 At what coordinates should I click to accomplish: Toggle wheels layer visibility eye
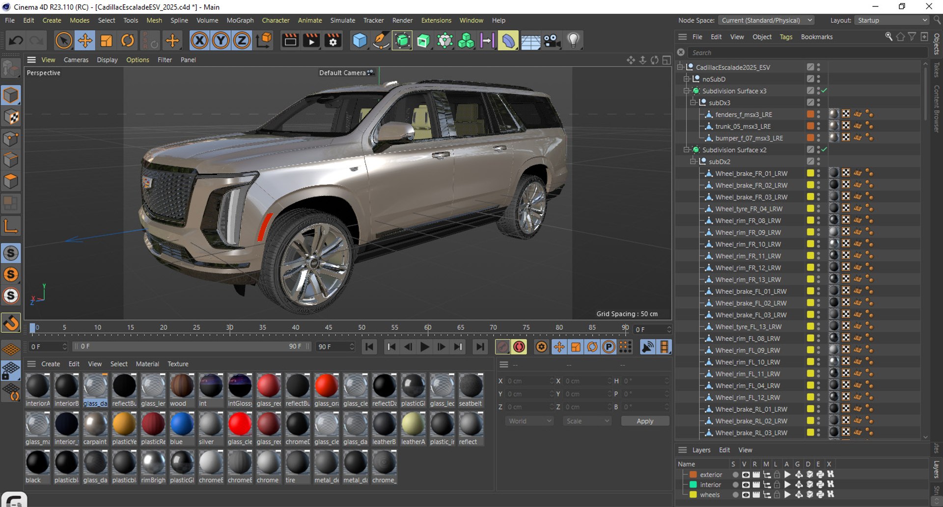pos(746,495)
